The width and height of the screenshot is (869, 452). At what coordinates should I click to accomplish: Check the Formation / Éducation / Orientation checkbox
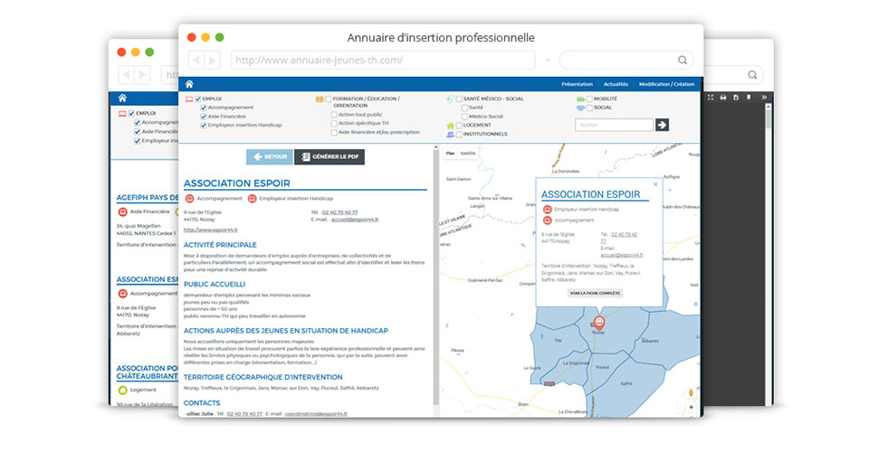coord(328,99)
